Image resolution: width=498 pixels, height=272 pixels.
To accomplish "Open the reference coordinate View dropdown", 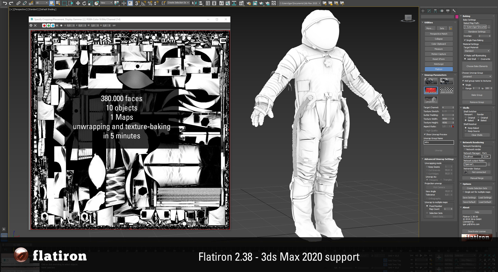I will coord(106,3).
